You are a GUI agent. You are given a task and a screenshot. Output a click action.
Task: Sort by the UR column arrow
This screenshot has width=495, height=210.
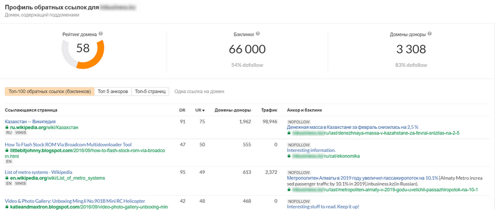[204, 111]
